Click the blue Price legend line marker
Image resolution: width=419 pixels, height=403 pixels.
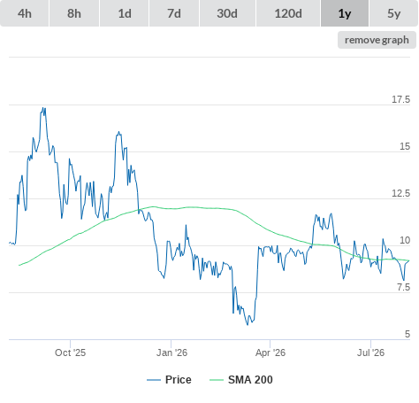click(154, 380)
